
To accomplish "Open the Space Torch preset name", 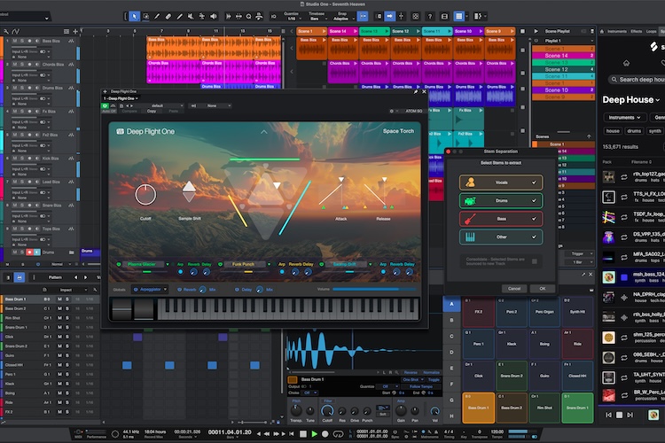I will point(398,131).
